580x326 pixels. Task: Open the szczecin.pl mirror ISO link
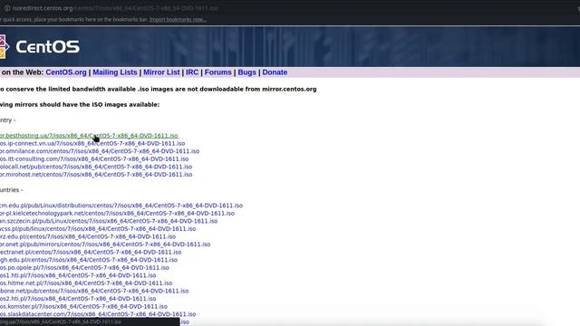point(109,221)
